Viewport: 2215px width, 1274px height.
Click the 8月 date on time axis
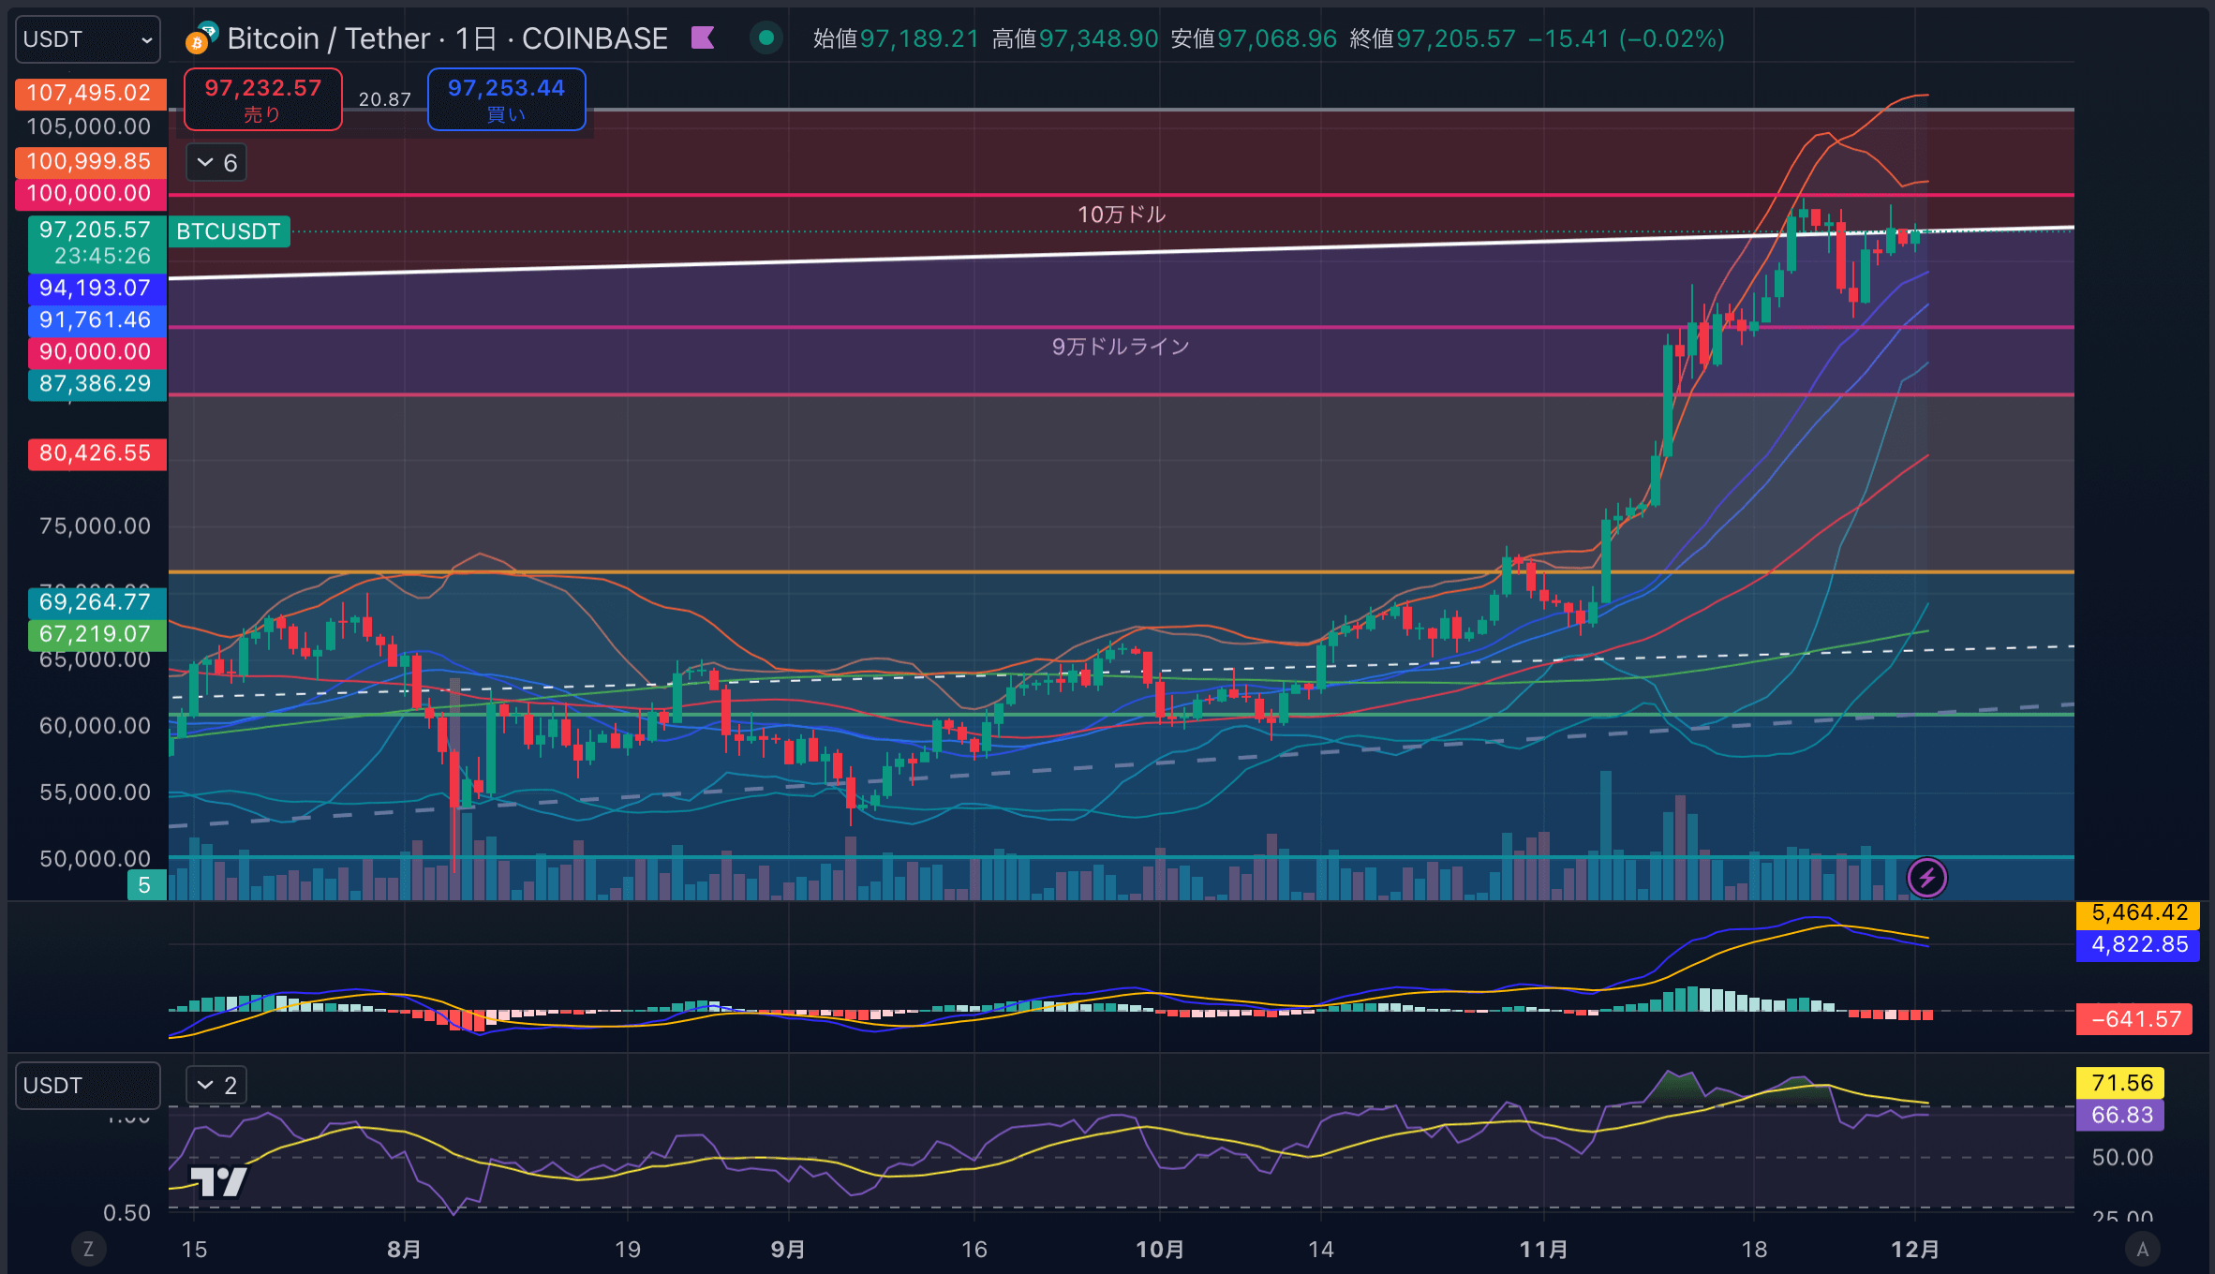(404, 1249)
